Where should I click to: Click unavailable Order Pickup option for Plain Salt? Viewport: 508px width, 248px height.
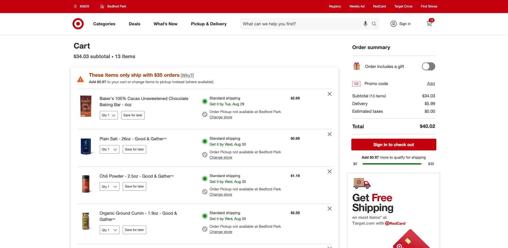(x=205, y=155)
